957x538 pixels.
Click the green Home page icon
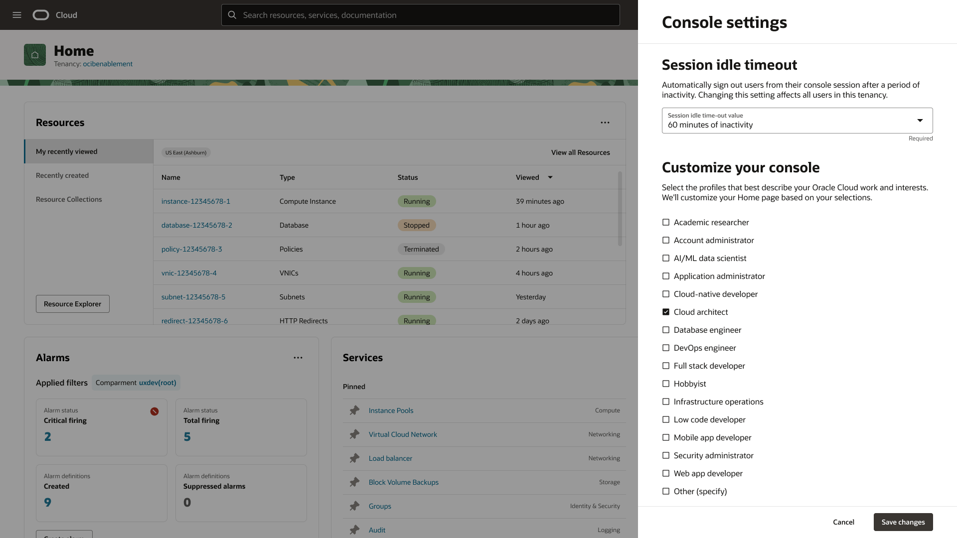(35, 55)
